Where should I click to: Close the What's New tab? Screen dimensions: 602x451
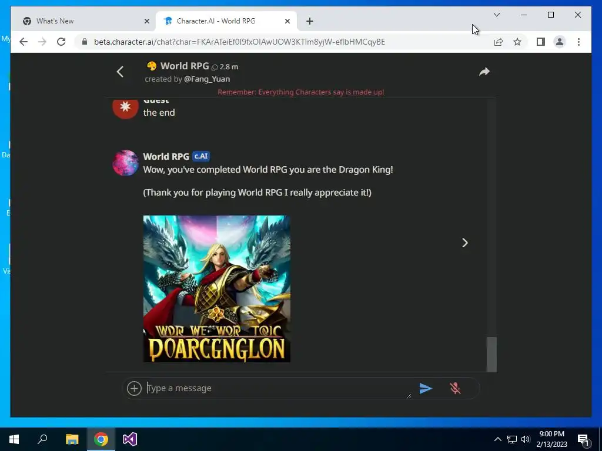click(x=146, y=21)
